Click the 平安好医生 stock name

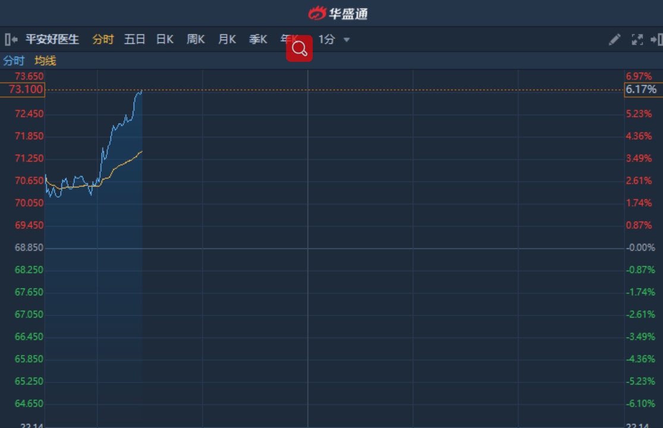click(52, 40)
